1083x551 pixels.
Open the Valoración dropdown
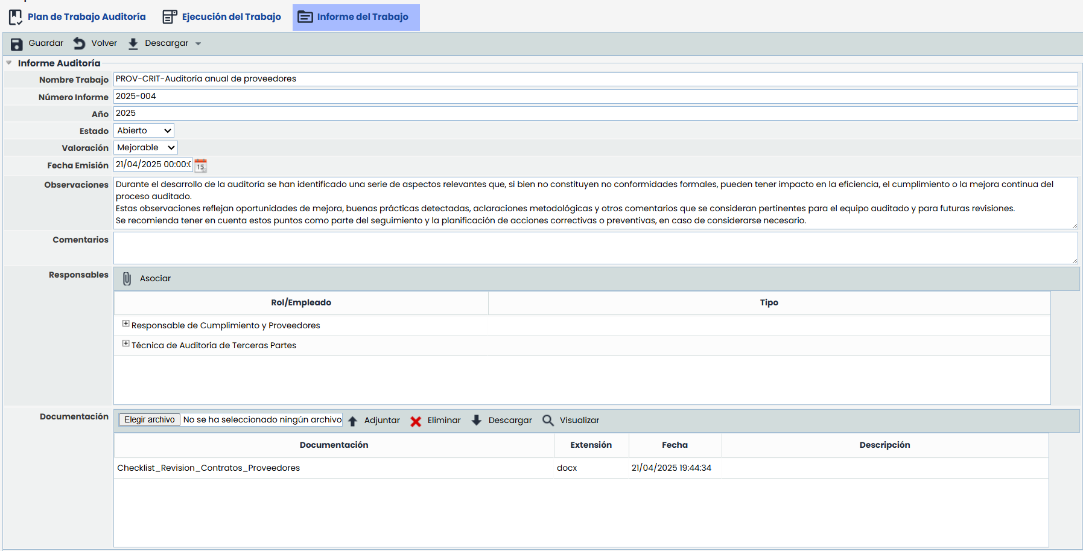[145, 148]
